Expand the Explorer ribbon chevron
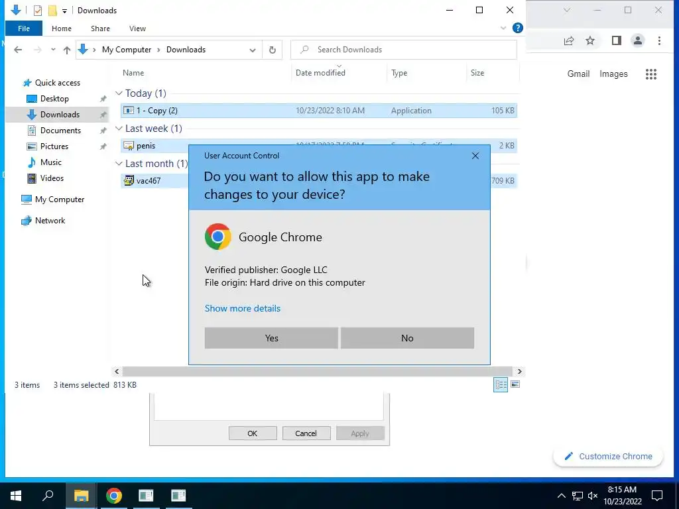This screenshot has height=509, width=679. (x=503, y=28)
